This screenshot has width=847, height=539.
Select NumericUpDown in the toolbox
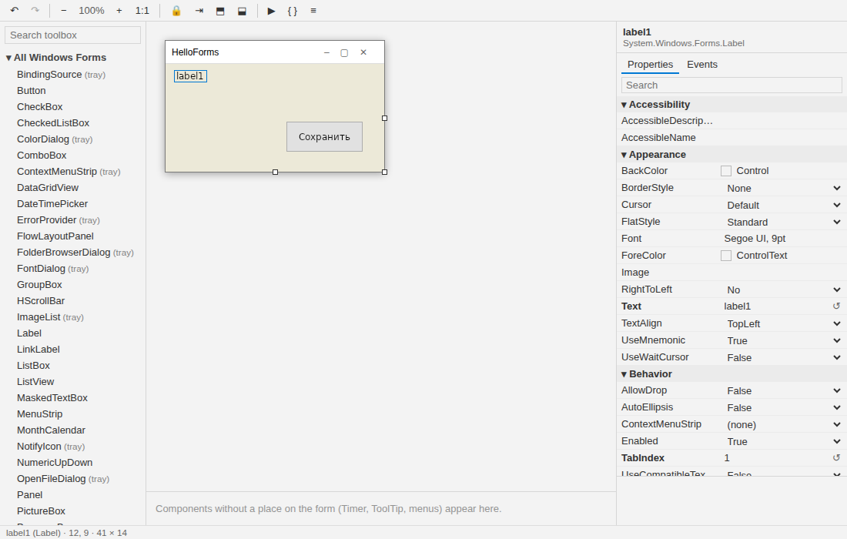pos(55,463)
